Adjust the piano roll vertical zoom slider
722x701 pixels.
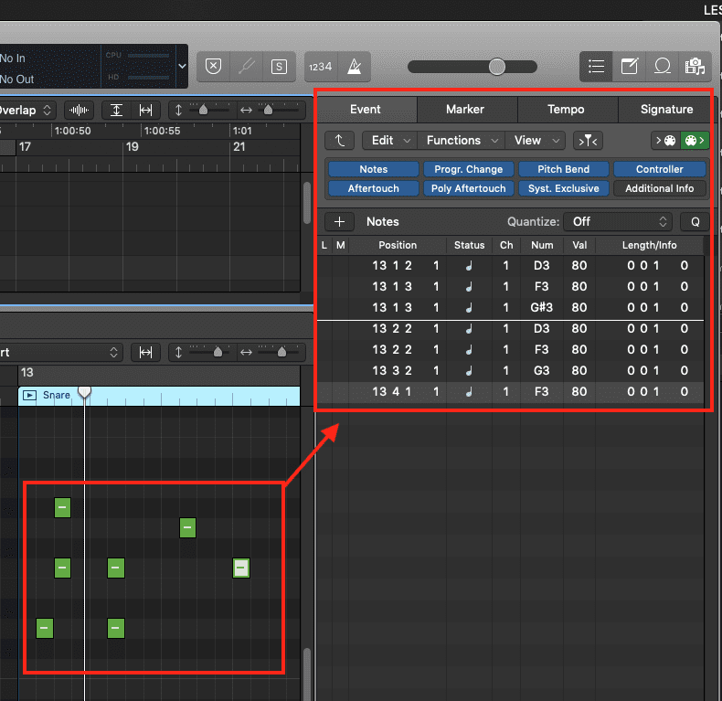(218, 353)
